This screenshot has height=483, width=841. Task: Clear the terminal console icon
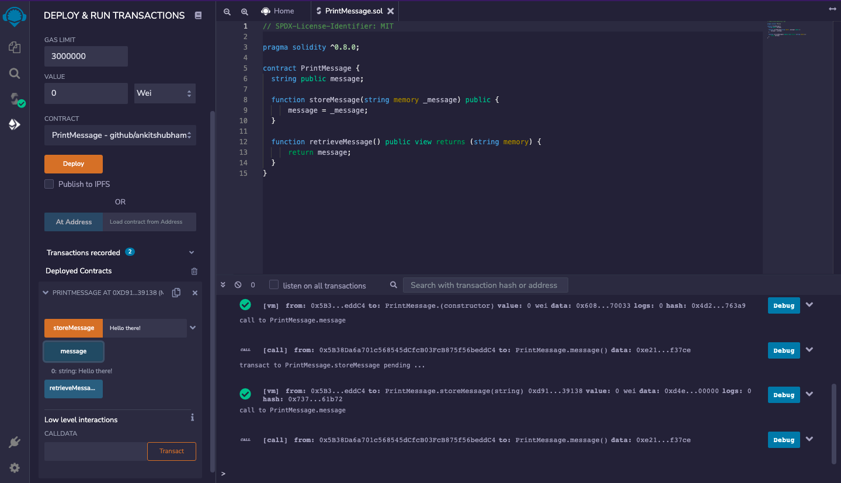tap(238, 285)
